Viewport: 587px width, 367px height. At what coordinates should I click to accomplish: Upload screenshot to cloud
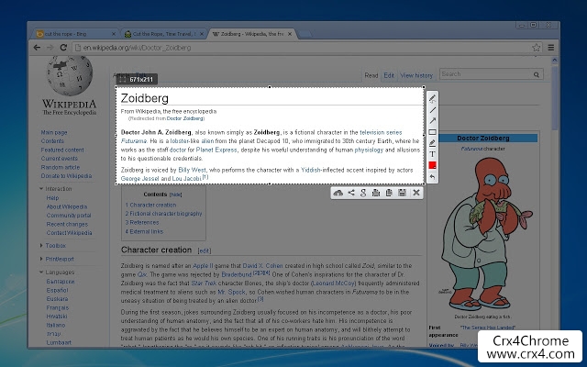coord(338,193)
